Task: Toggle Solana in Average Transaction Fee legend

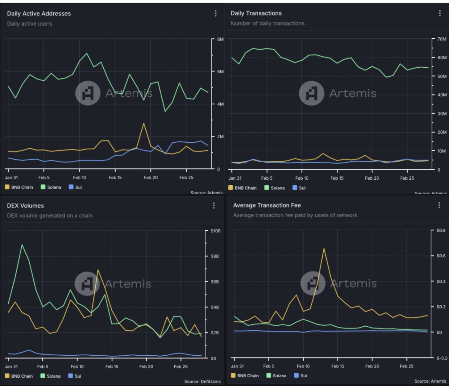Action: point(276,376)
